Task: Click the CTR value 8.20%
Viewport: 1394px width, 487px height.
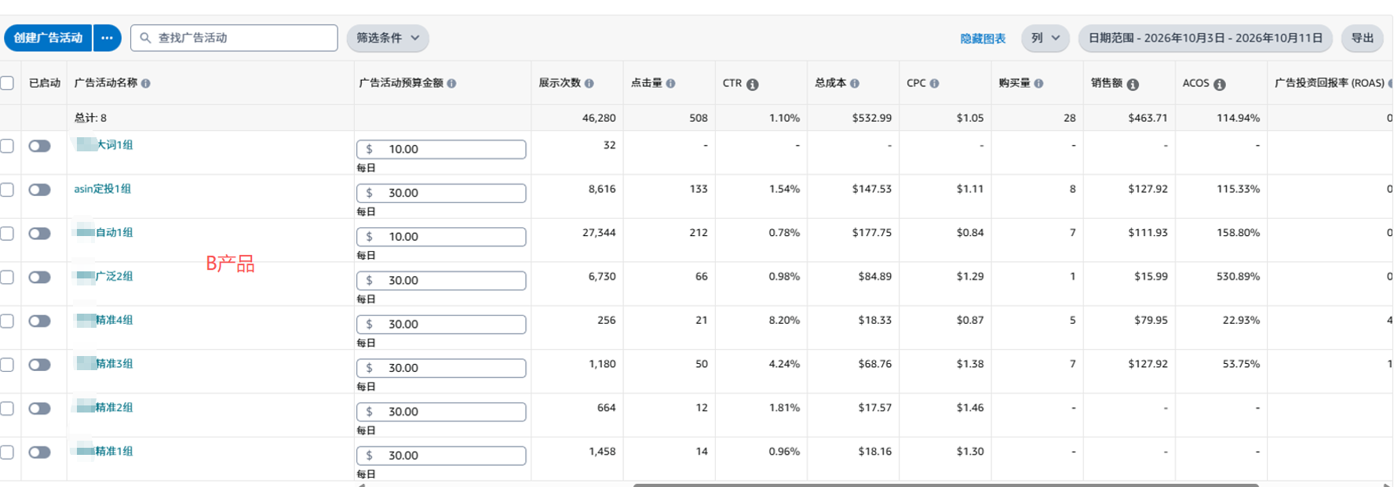Action: click(x=784, y=321)
